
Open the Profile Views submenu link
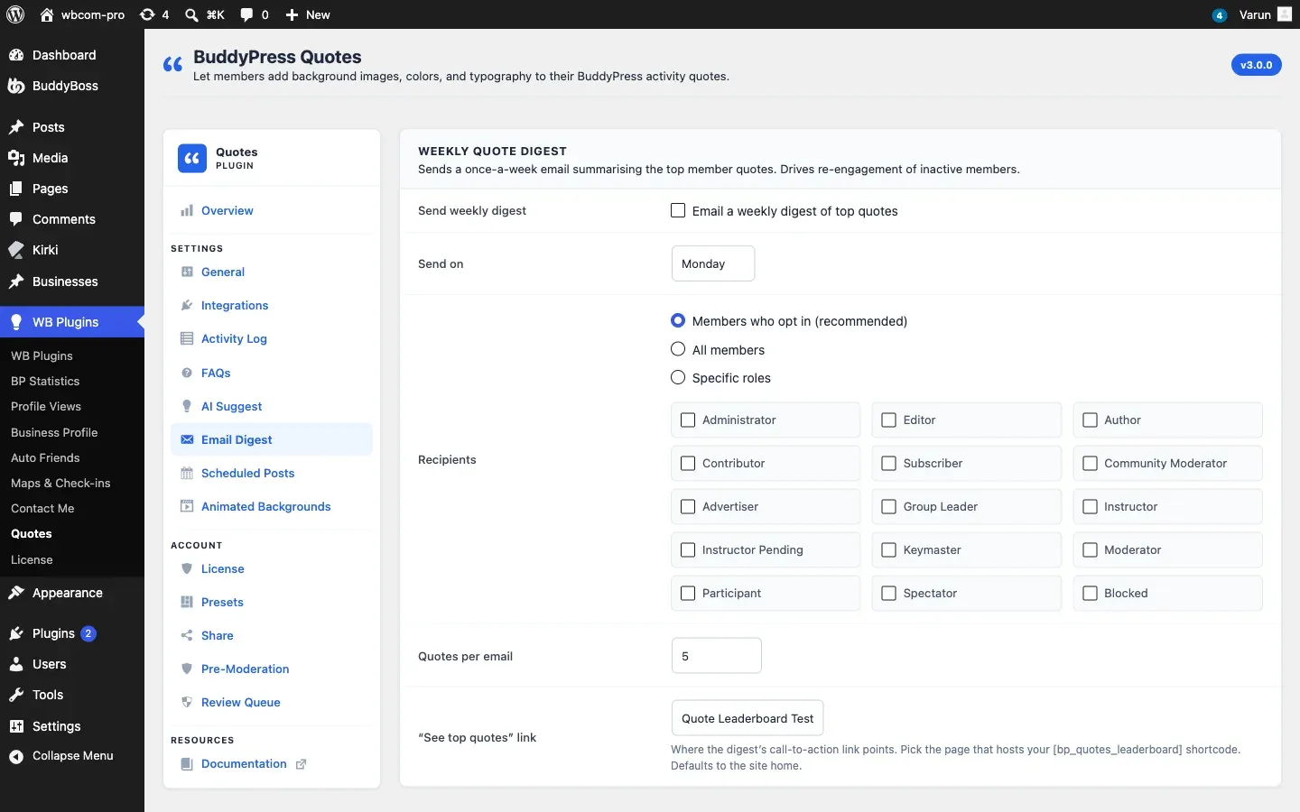(x=46, y=407)
